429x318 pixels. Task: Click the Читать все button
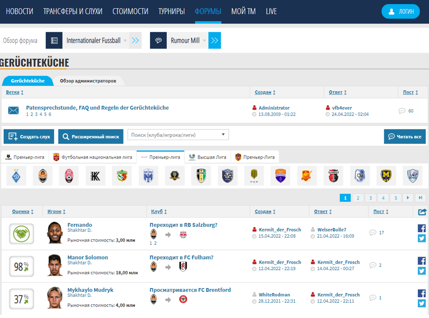pos(405,136)
